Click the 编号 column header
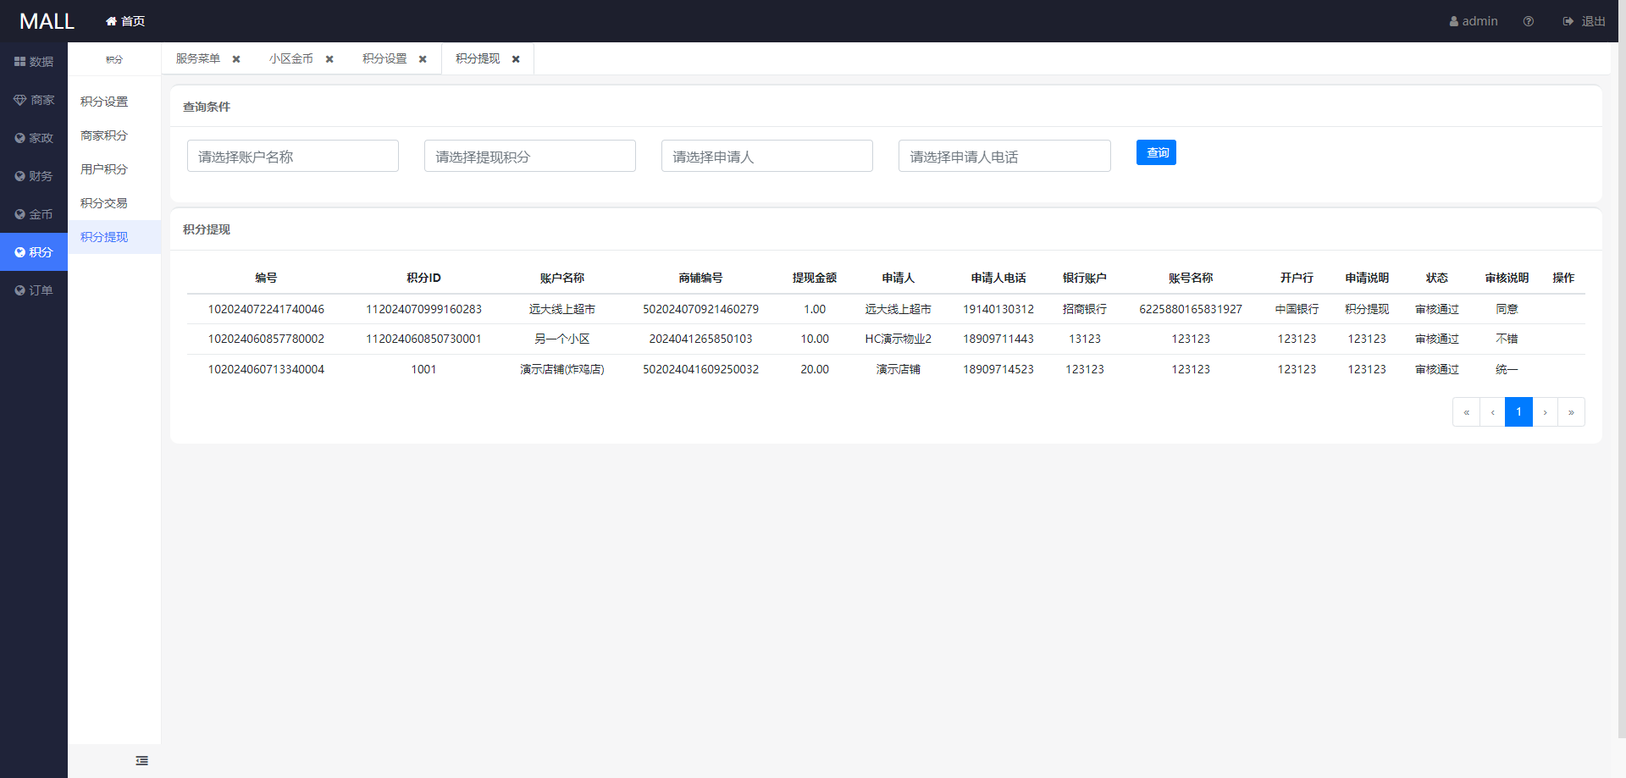 [x=266, y=278]
